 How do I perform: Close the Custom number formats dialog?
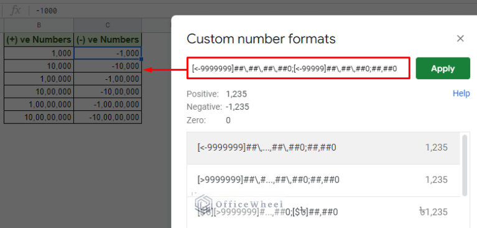pos(460,38)
